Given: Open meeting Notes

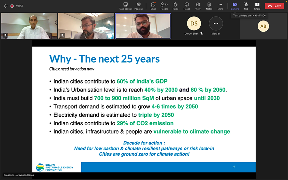Looking at the screenshot, I should pyautogui.click(x=209, y=6).
